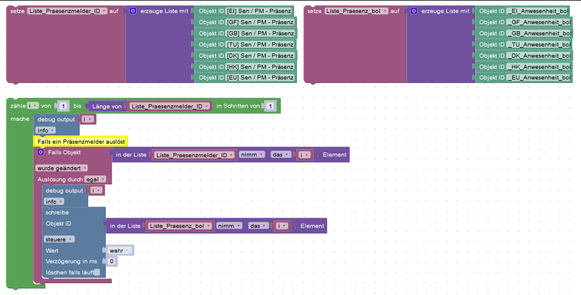Click the 'von' number field of zähle loop
The height and width of the screenshot is (295, 581).
click(x=64, y=106)
